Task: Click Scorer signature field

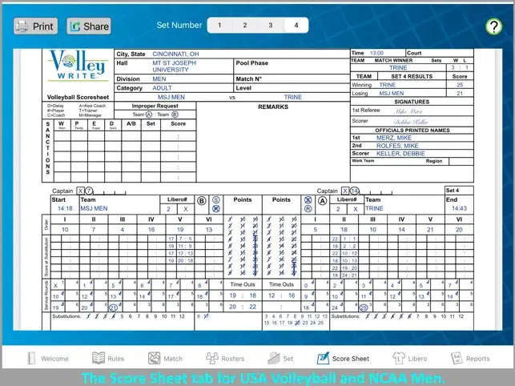Action: pyautogui.click(x=411, y=122)
